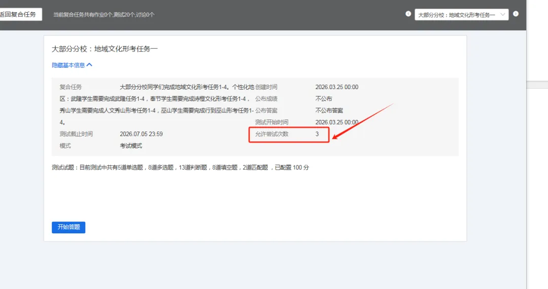The height and width of the screenshot is (289, 548).
Task: Click the description line starting with 秀山学生需要完成
Action: (157, 110)
